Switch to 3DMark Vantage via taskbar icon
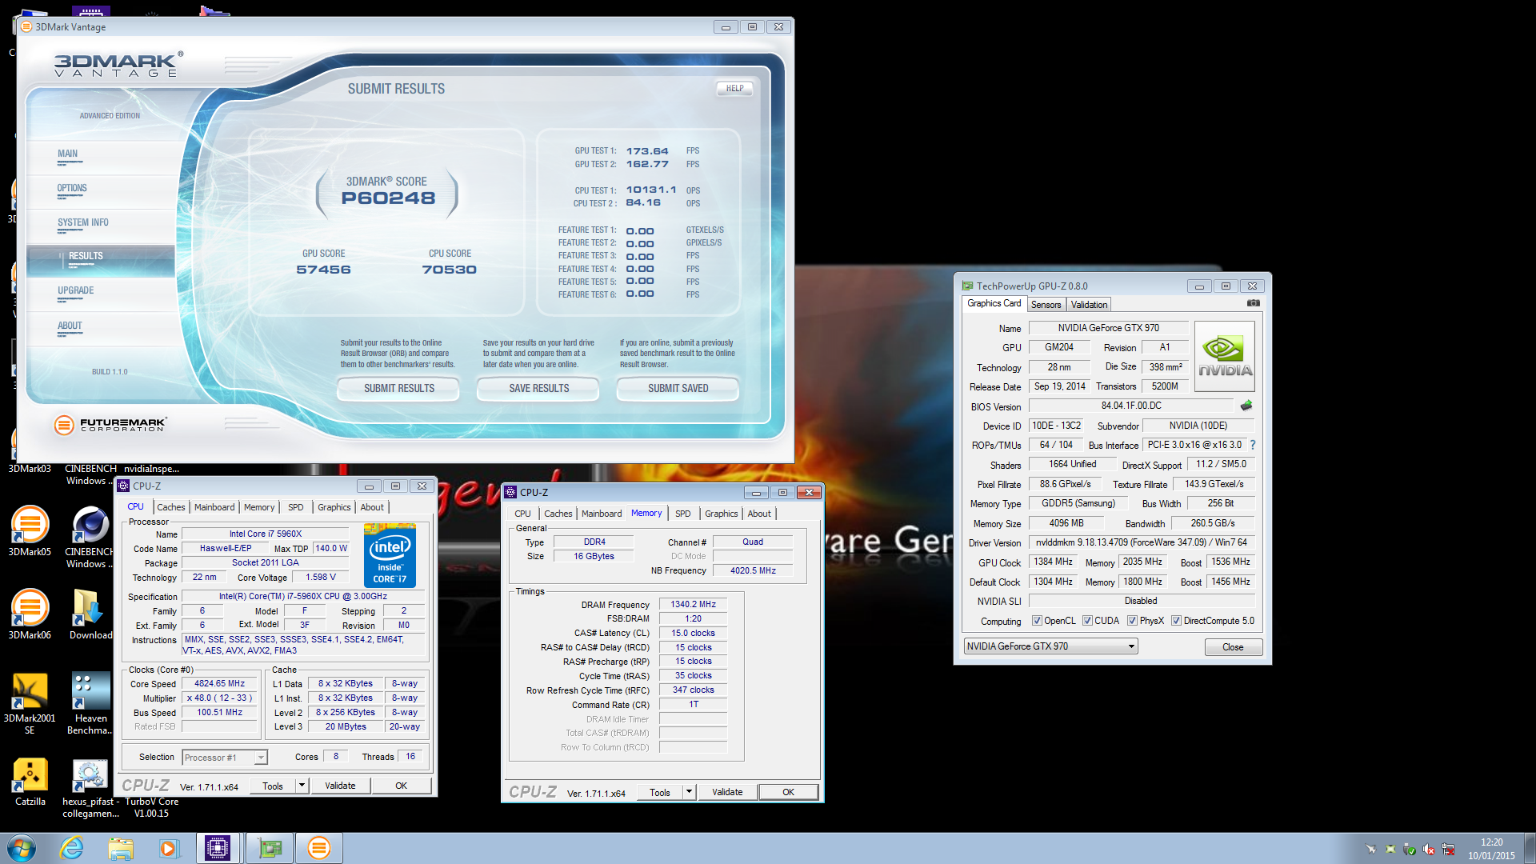The width and height of the screenshot is (1536, 864). tap(318, 848)
